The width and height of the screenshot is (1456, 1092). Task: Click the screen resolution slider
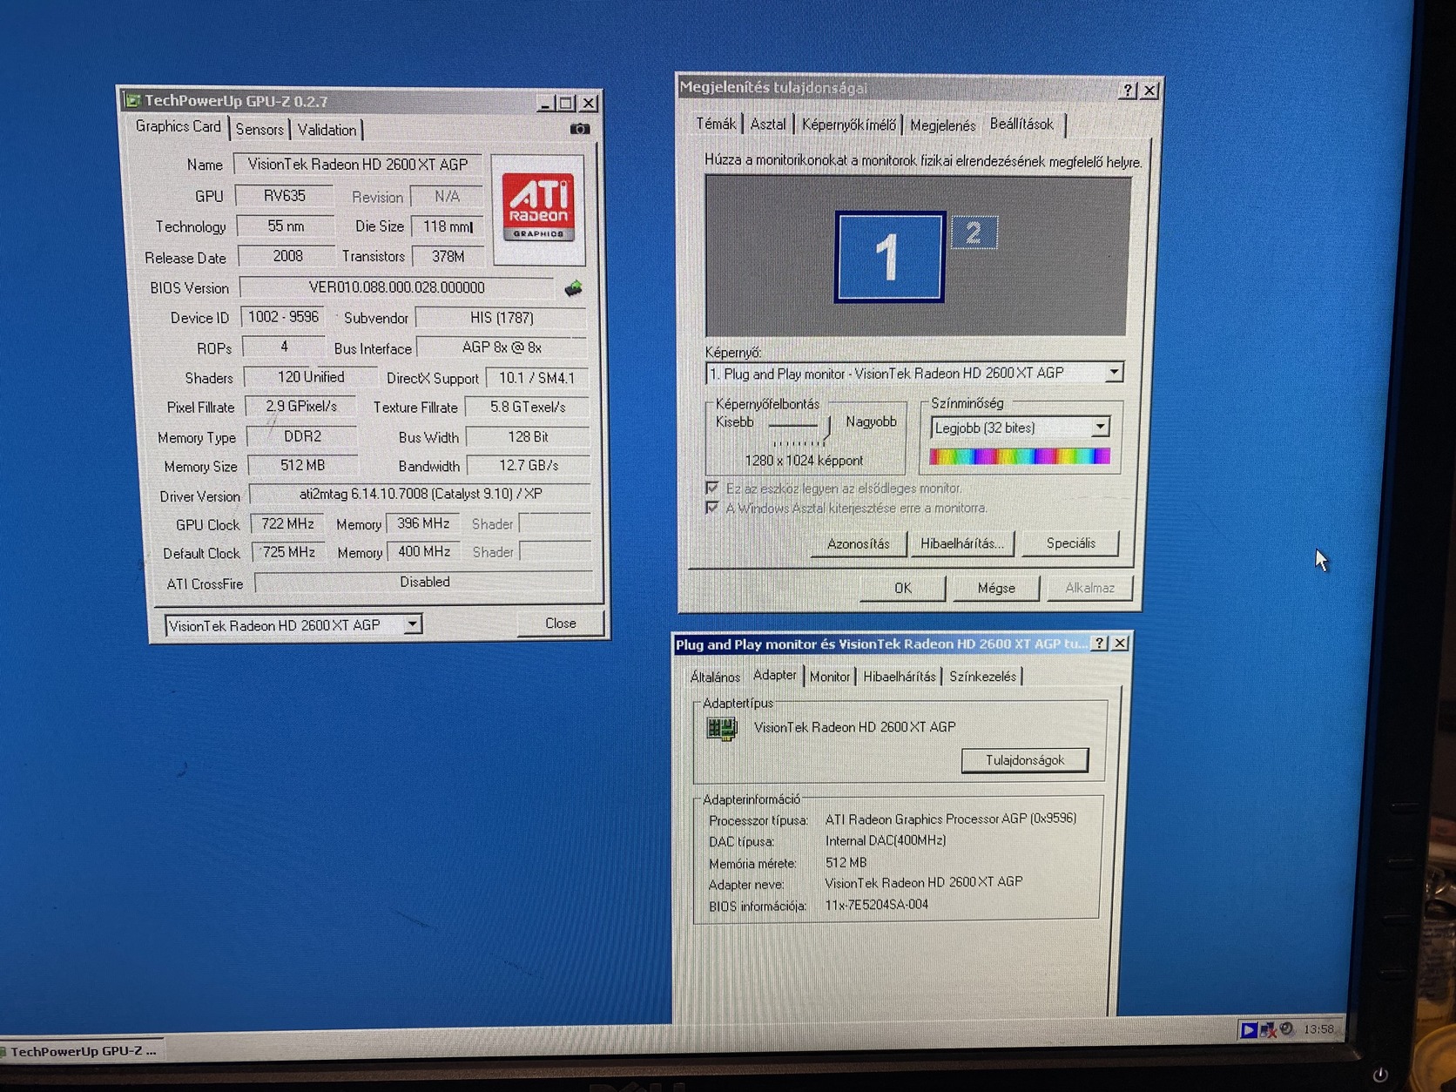pyautogui.click(x=826, y=427)
